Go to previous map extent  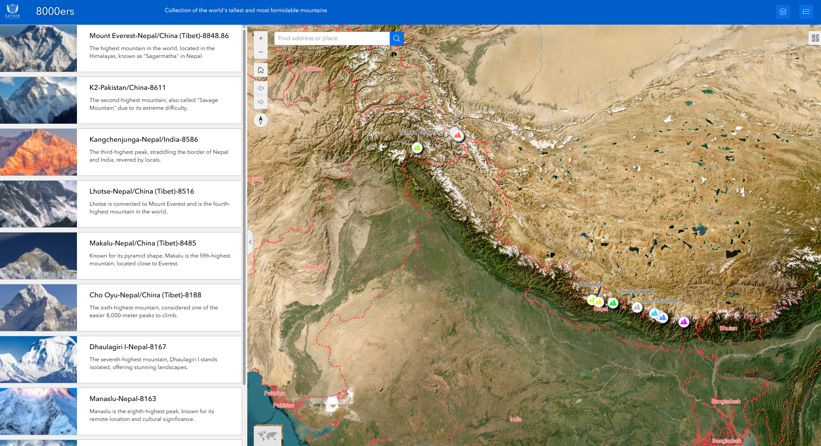pos(261,88)
